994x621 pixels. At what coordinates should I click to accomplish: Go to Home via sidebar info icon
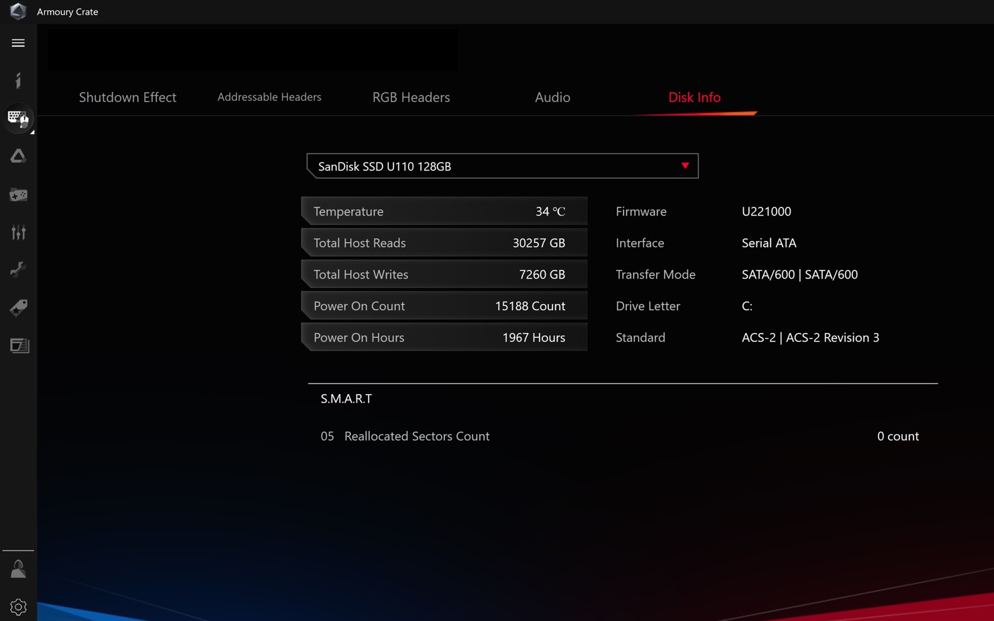point(18,81)
